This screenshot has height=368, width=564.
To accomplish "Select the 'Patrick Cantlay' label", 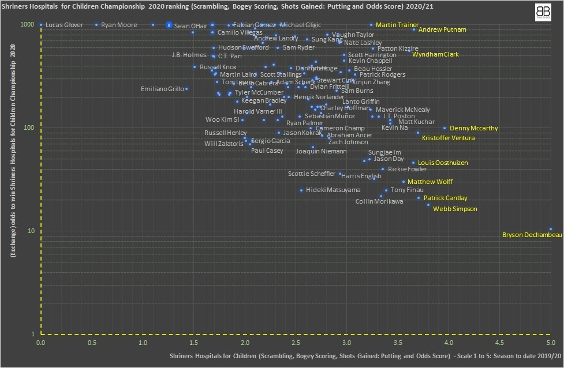I will 445,198.
